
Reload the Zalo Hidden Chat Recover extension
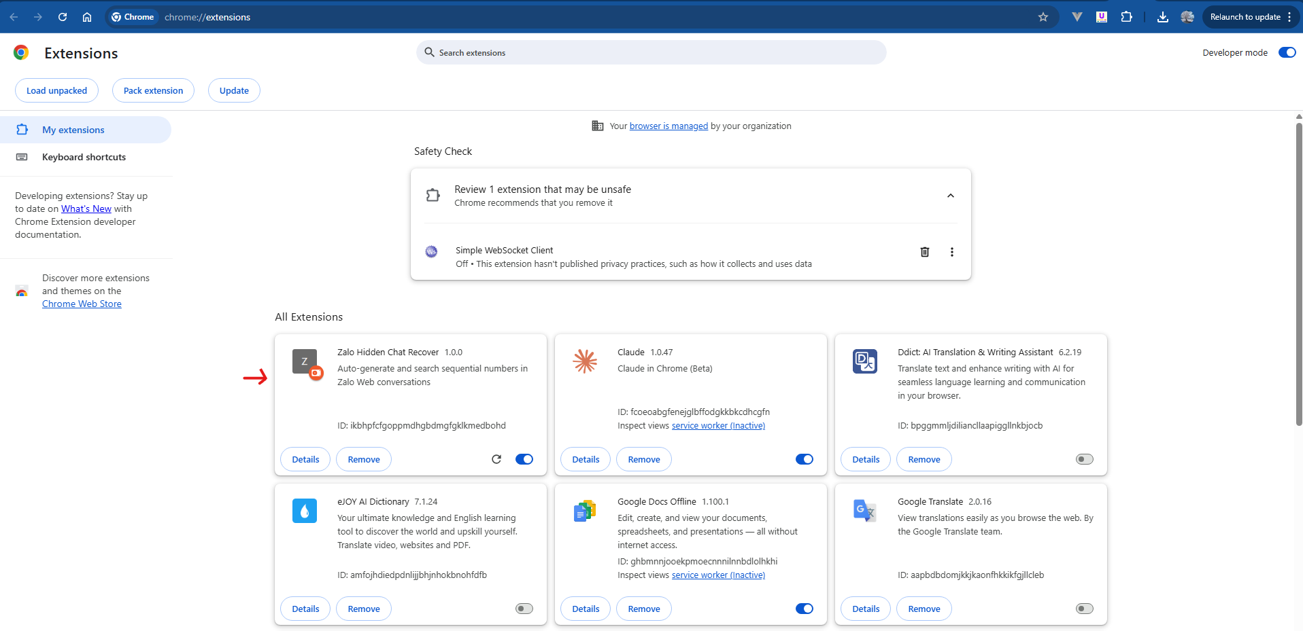(496, 459)
